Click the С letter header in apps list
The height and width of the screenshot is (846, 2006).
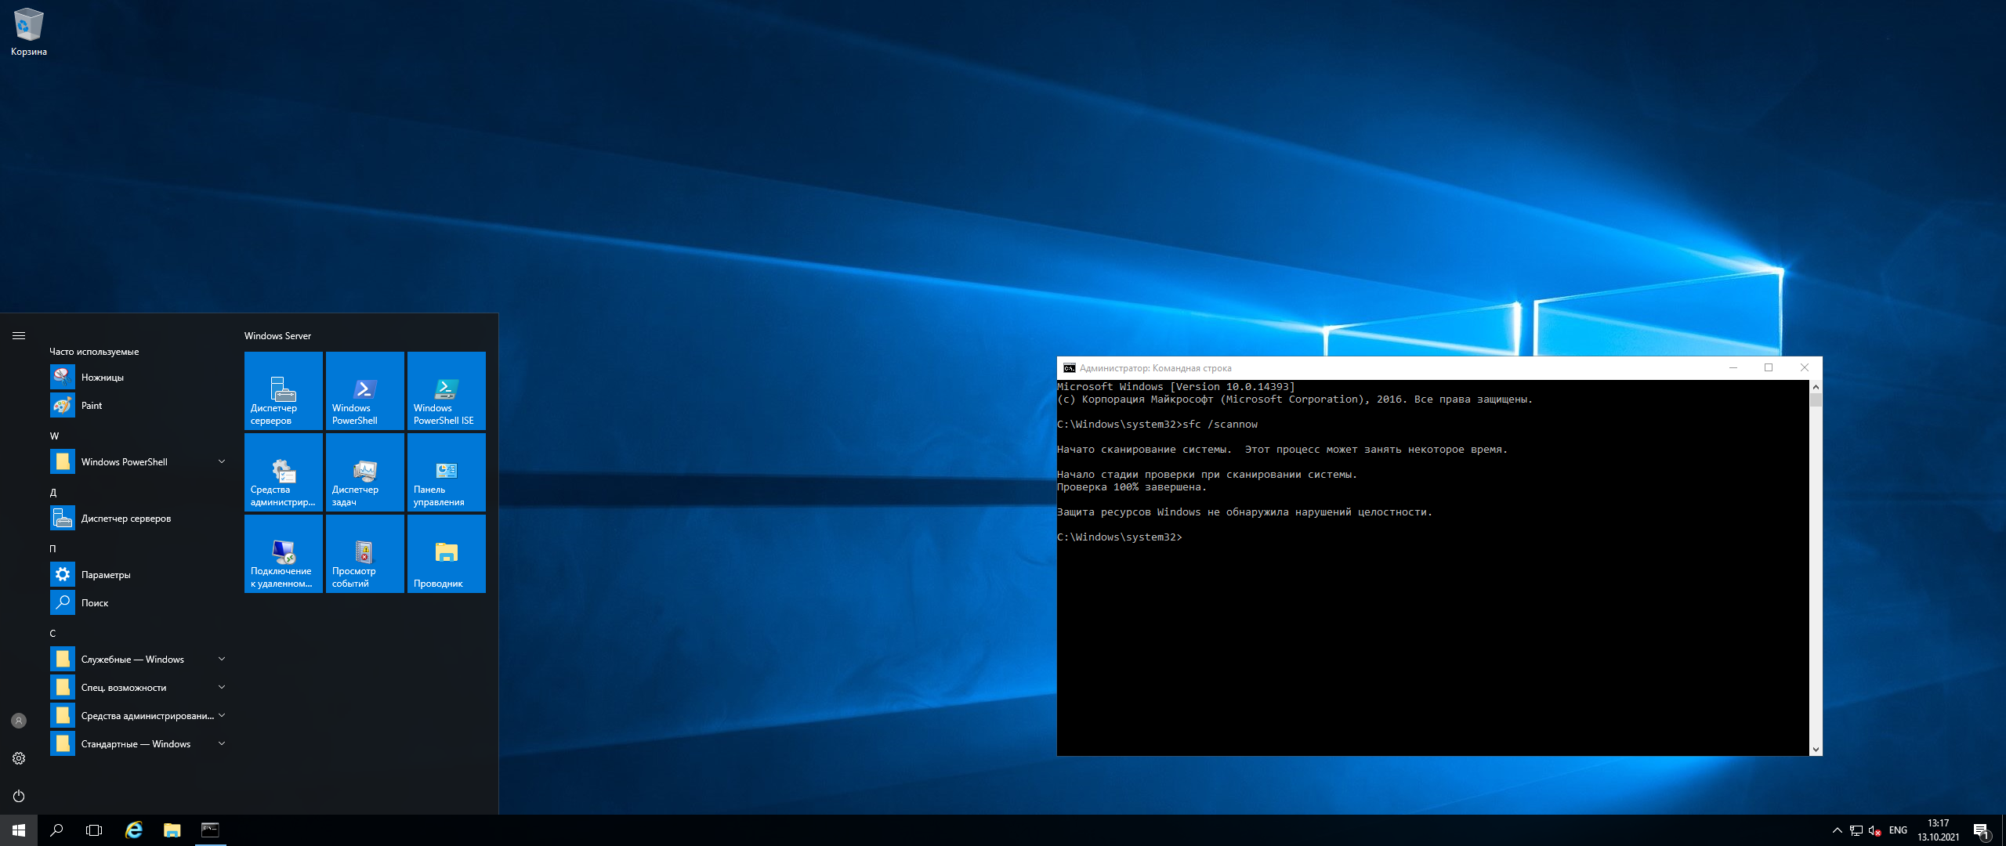(x=53, y=634)
